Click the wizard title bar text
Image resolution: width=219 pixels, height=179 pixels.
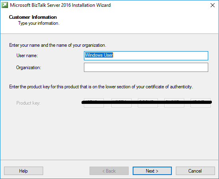click(60, 5)
